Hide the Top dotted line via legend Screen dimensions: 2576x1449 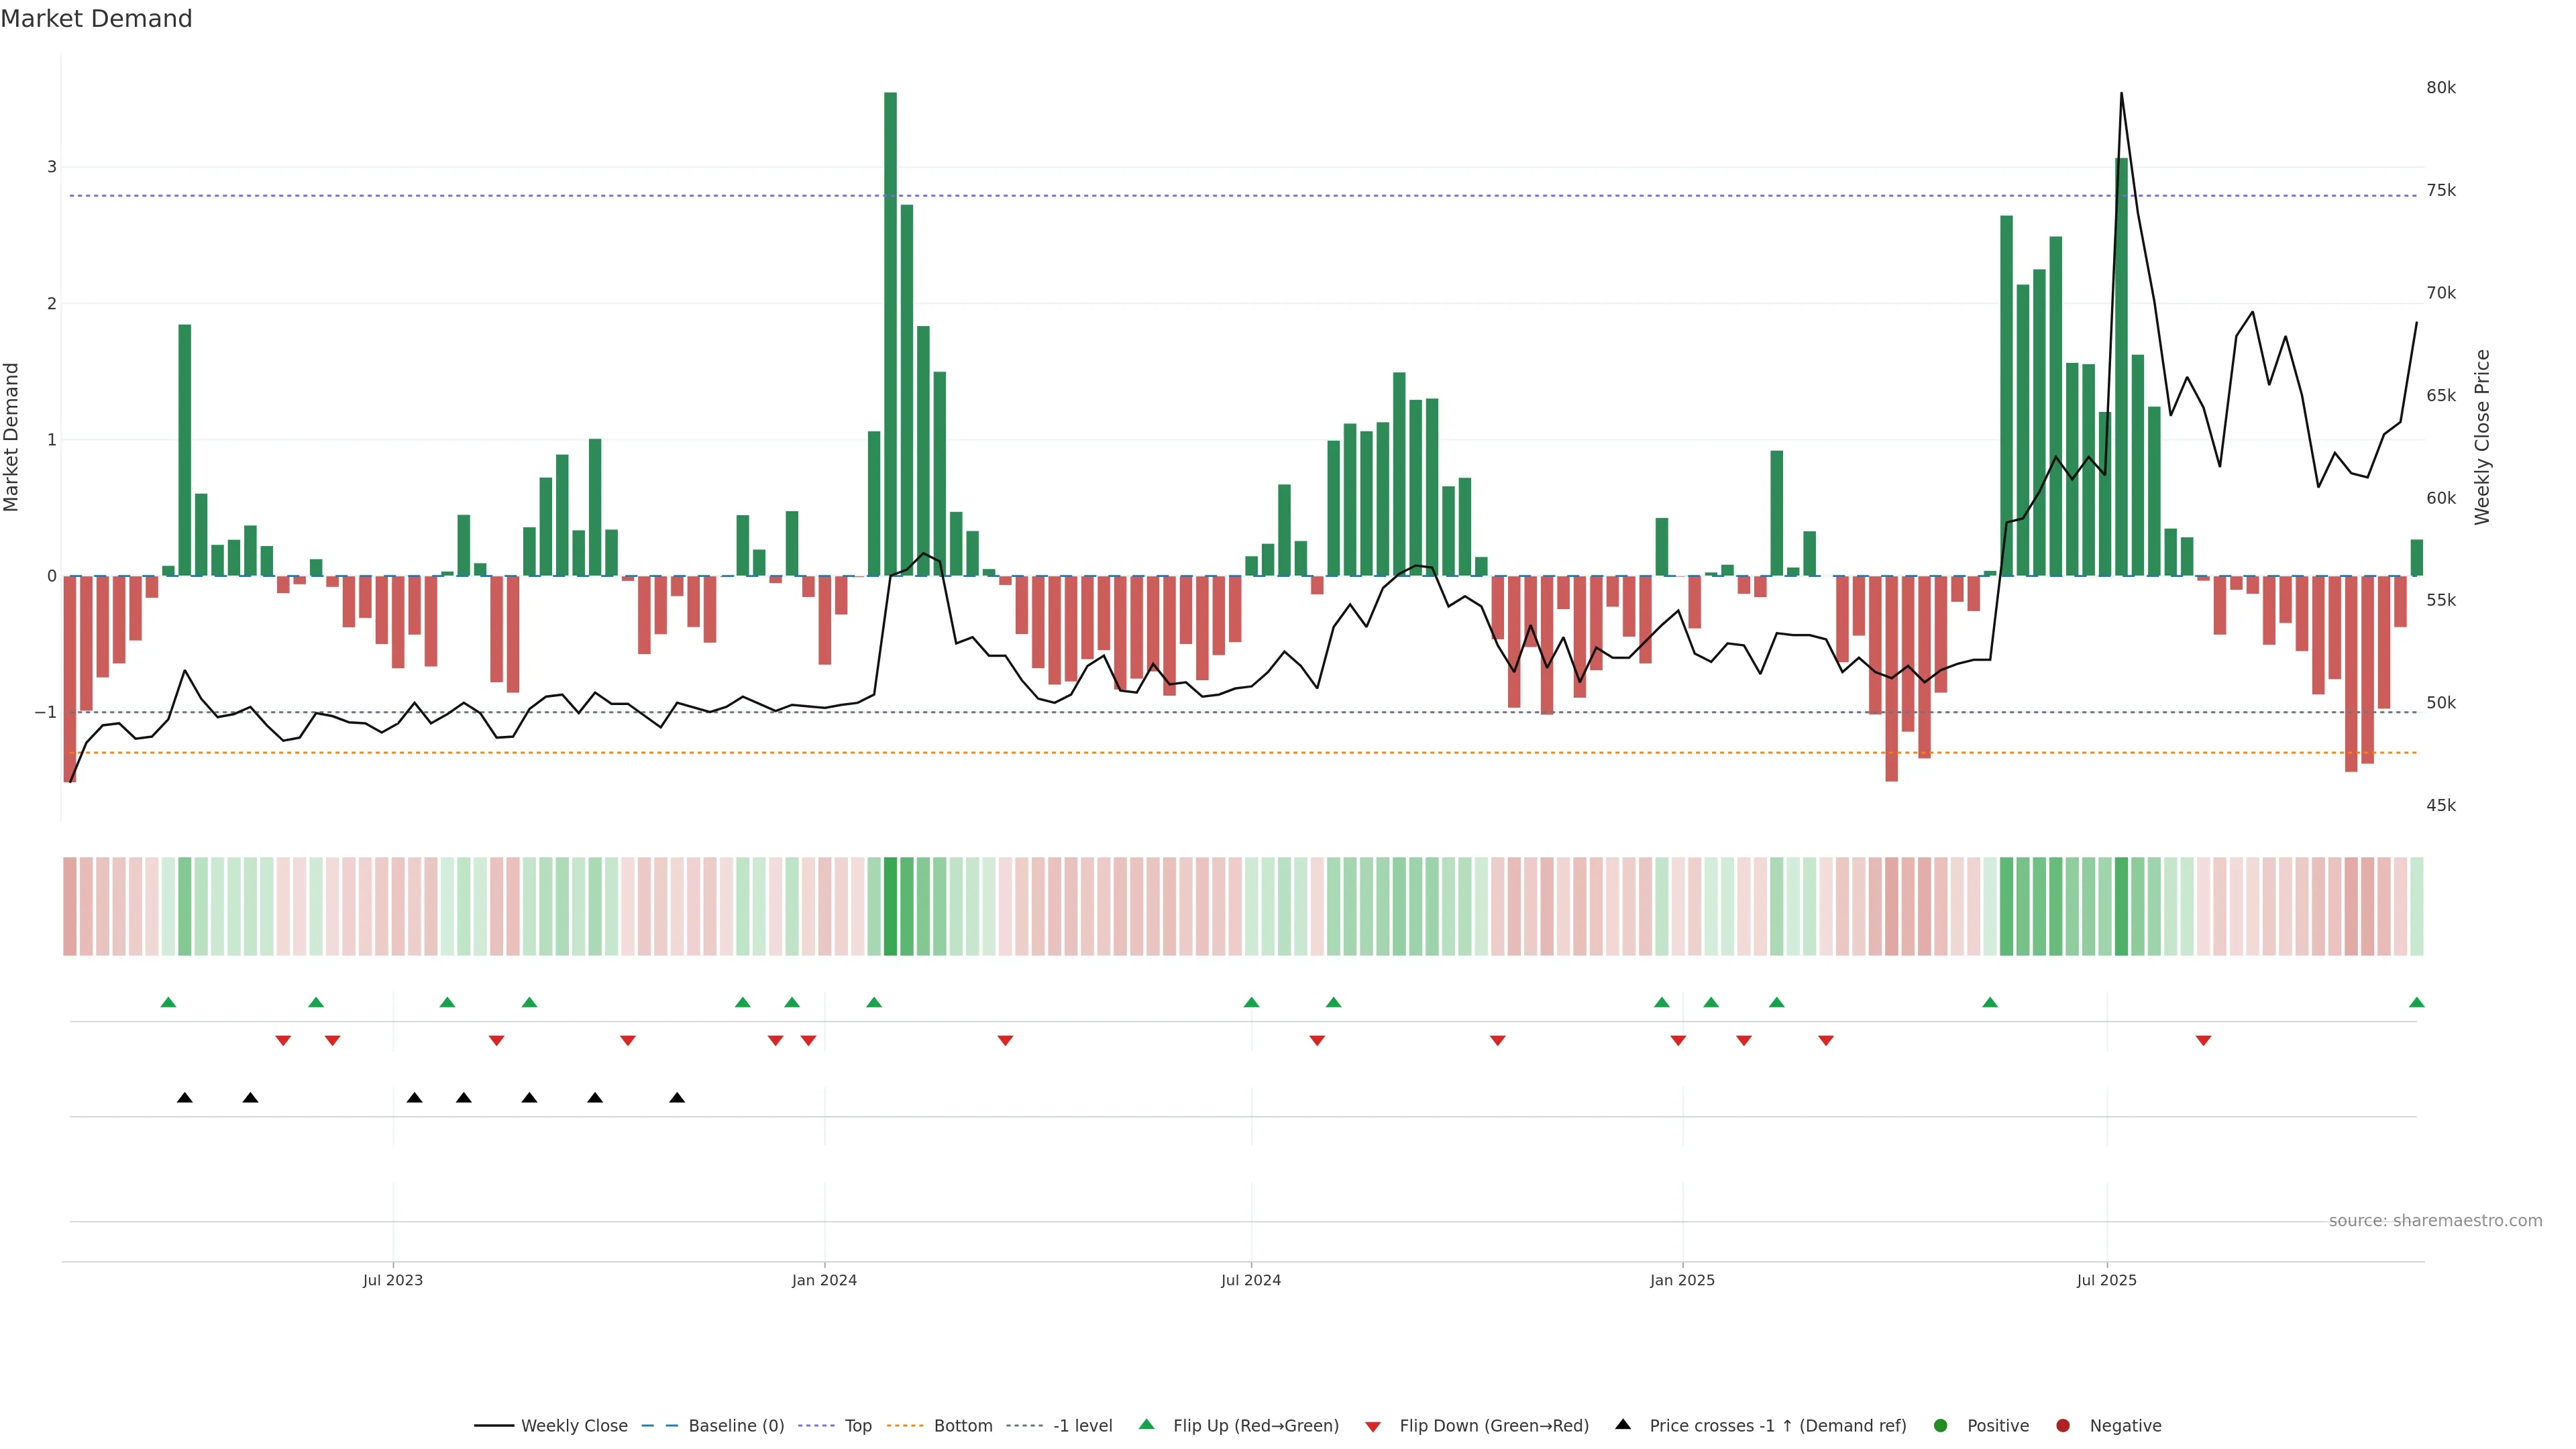(x=857, y=1425)
